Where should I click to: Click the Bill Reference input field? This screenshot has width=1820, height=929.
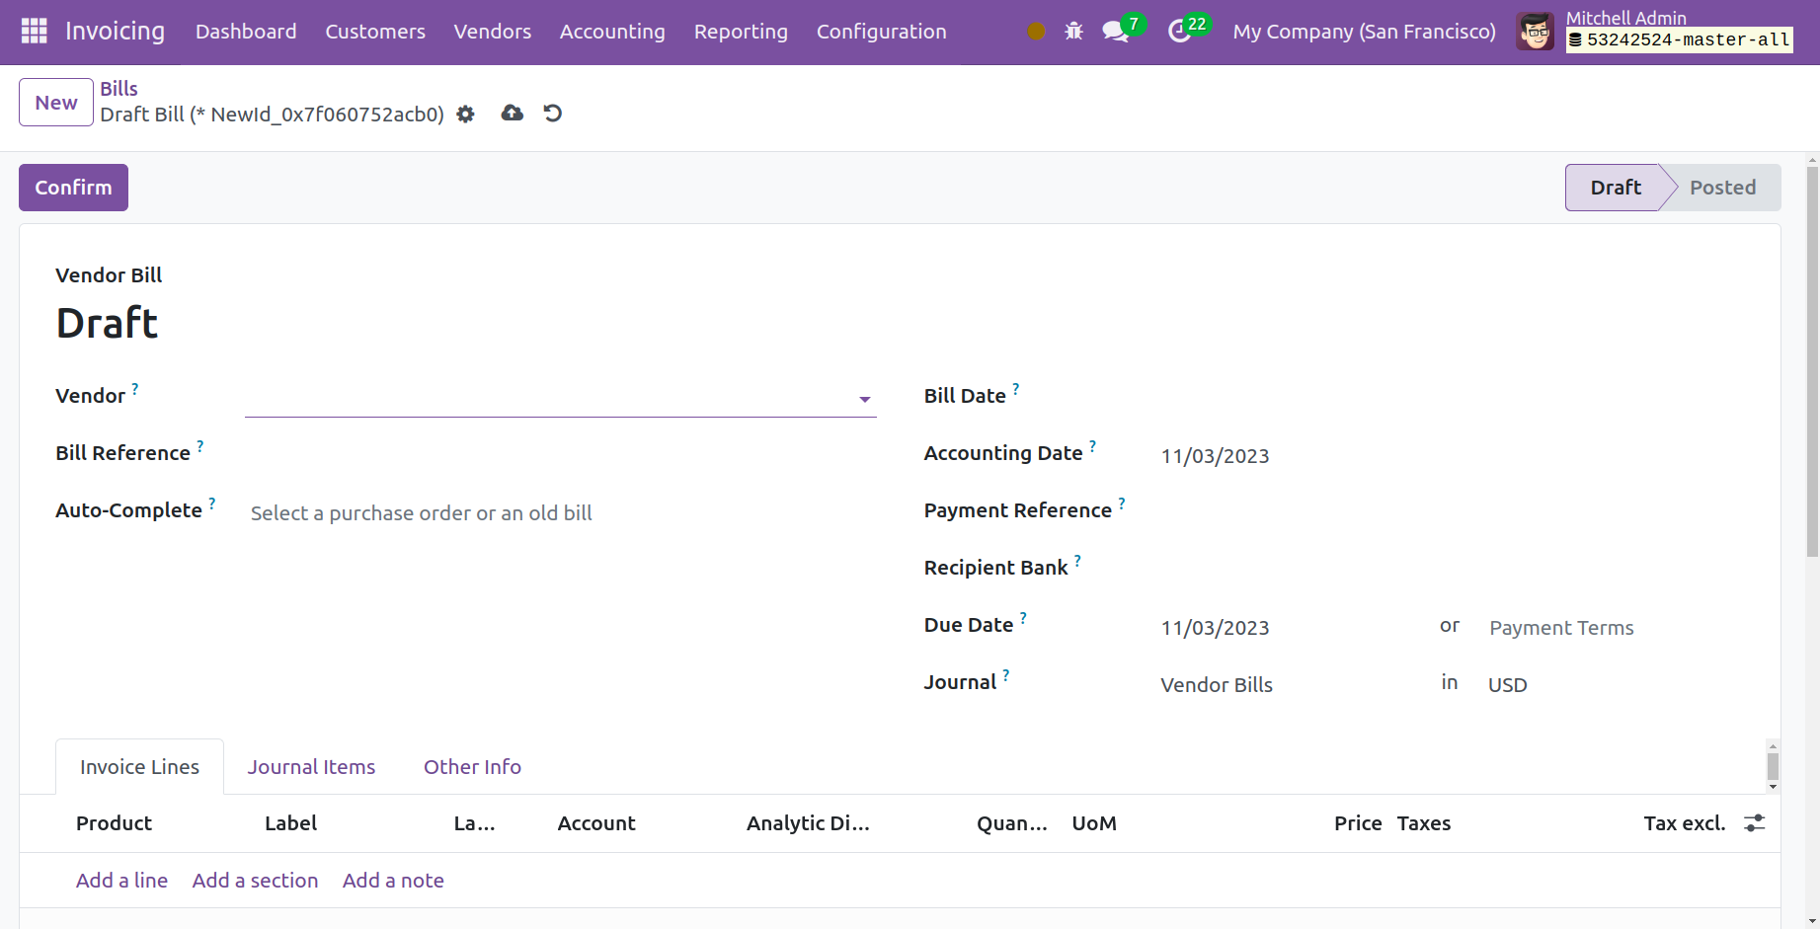click(x=561, y=456)
